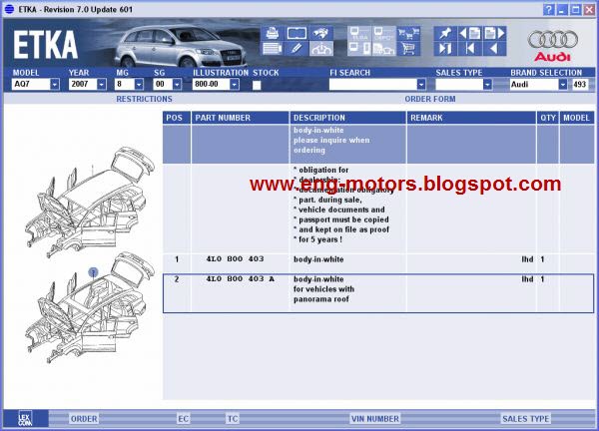Click the VIN NUMBER status bar field
Screen dimensions: 599x431
tap(374, 419)
